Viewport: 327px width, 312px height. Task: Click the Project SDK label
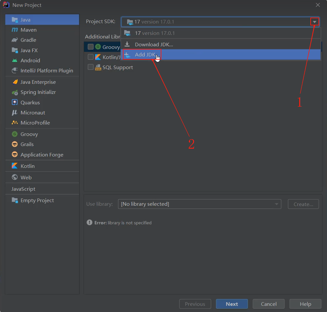pyautogui.click(x=101, y=22)
